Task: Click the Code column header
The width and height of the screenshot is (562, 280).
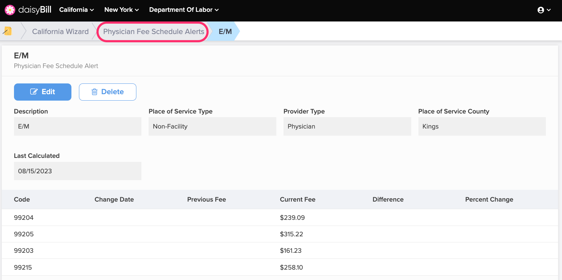Action: tap(22, 199)
